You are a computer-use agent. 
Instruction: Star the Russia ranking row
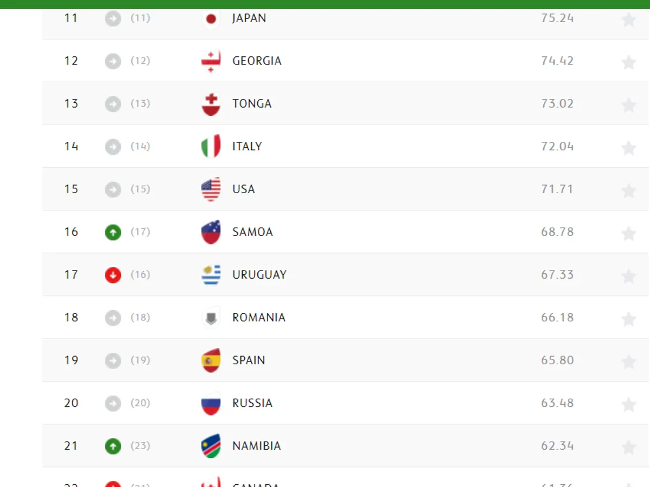point(628,404)
